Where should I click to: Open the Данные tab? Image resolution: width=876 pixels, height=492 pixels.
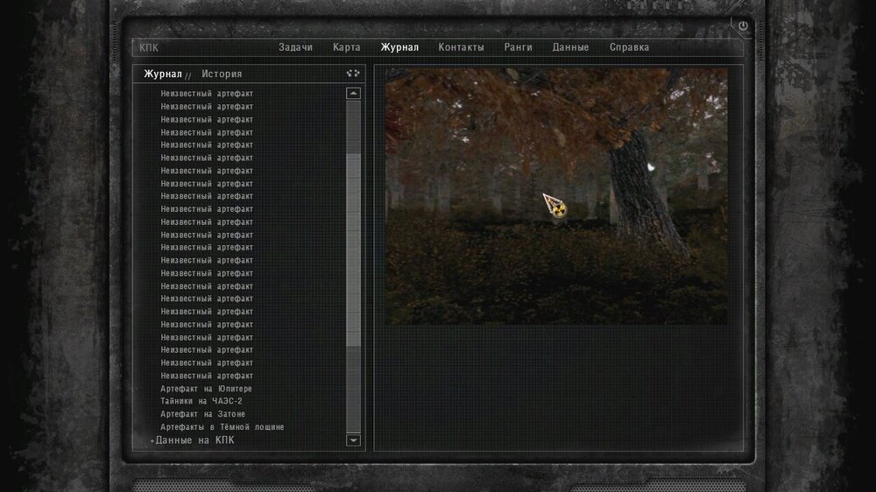click(x=570, y=47)
